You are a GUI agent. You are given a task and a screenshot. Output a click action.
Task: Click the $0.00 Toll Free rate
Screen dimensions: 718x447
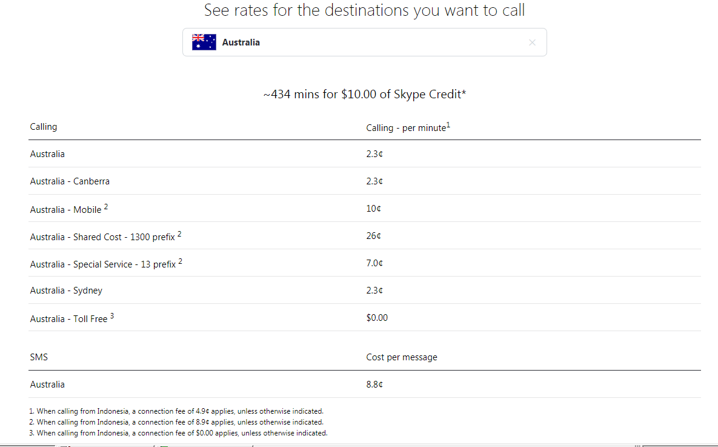coord(377,318)
